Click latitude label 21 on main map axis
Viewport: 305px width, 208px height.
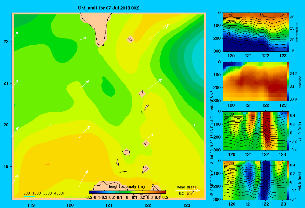6,83
